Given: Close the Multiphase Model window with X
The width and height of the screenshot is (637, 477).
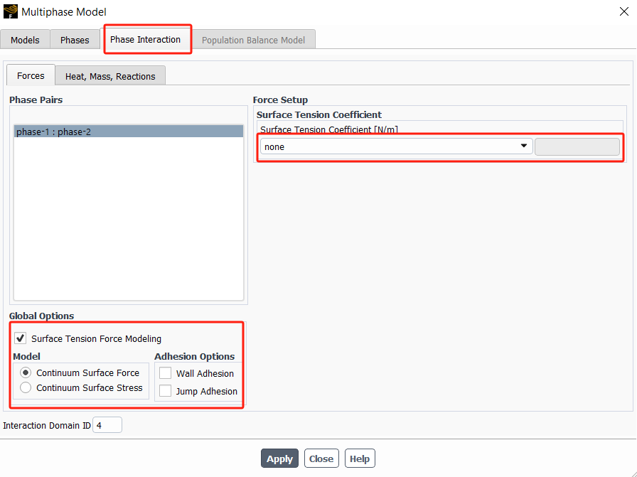Looking at the screenshot, I should coord(623,12).
